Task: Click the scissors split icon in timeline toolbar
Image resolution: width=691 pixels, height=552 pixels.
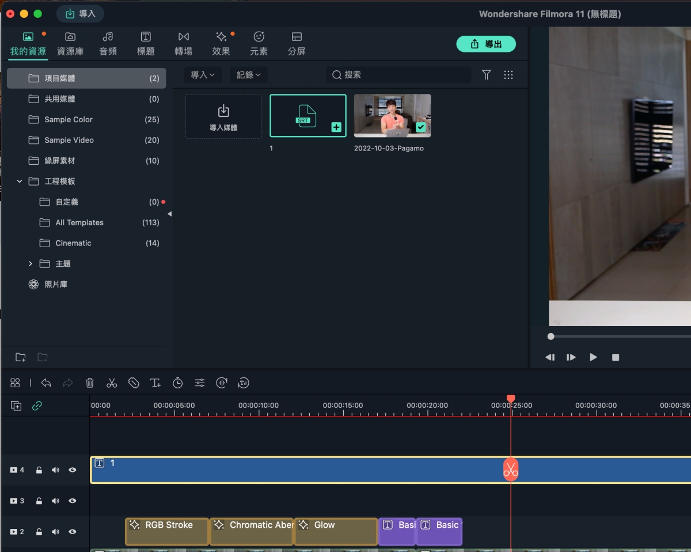Action: click(112, 383)
